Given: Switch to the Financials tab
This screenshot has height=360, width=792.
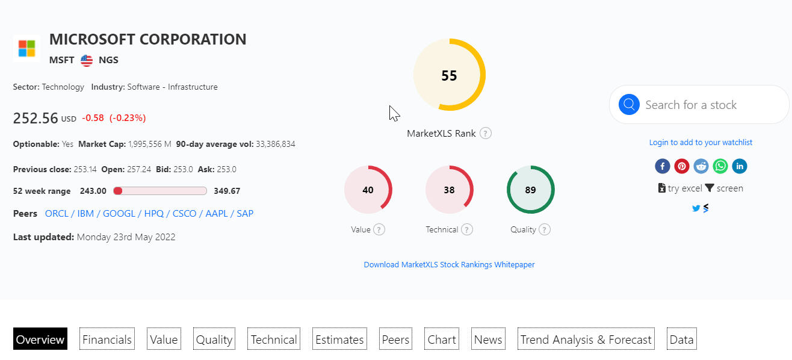Looking at the screenshot, I should [107, 340].
